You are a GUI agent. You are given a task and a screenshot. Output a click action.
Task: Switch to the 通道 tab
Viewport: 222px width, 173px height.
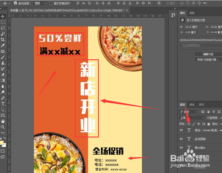point(192,105)
